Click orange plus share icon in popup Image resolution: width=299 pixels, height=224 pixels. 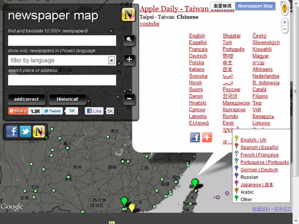[207, 137]
